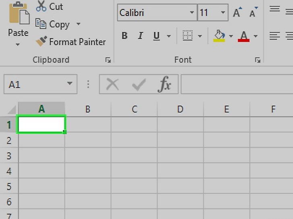Toggle Italic formatting

click(140, 36)
